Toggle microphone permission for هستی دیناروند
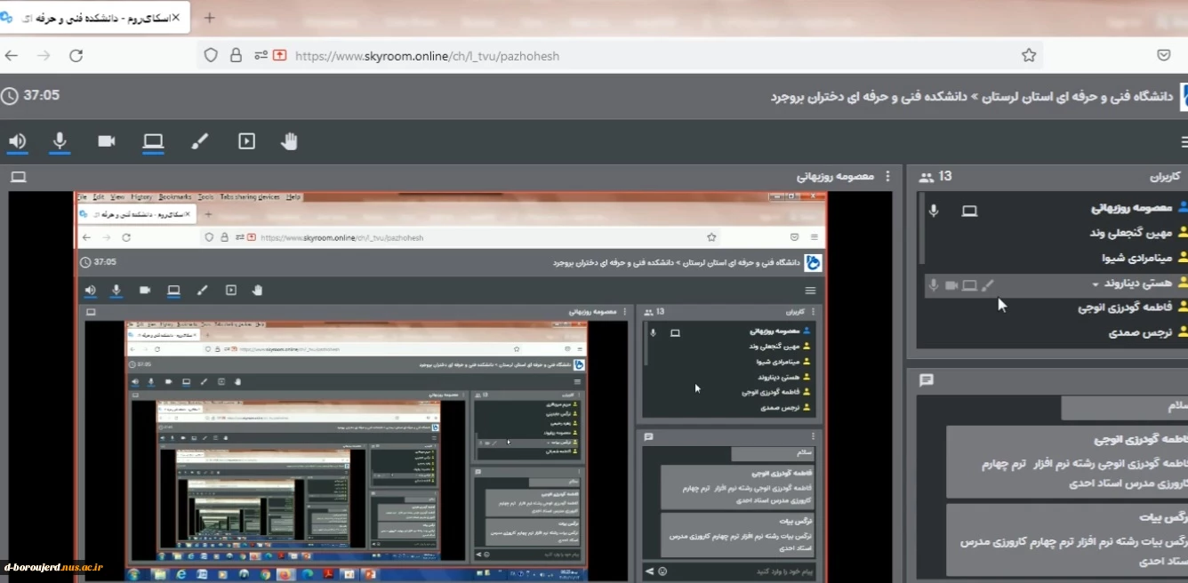This screenshot has width=1188, height=583. point(933,284)
